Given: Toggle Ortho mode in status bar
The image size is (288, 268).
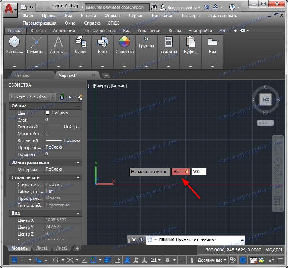Looking at the screenshot, I should coord(47,260).
